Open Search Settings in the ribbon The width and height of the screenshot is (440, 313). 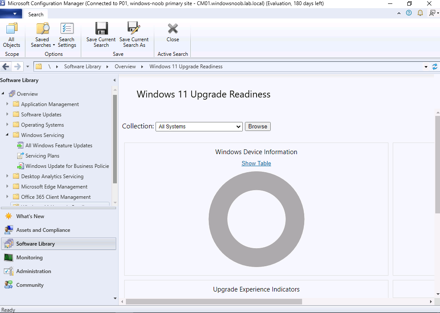pyautogui.click(x=67, y=35)
